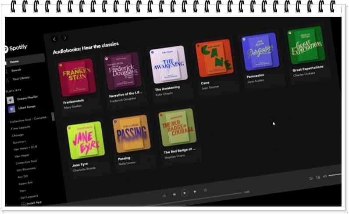Open the Liked Songs label
The image size is (349, 214).
click(27, 107)
